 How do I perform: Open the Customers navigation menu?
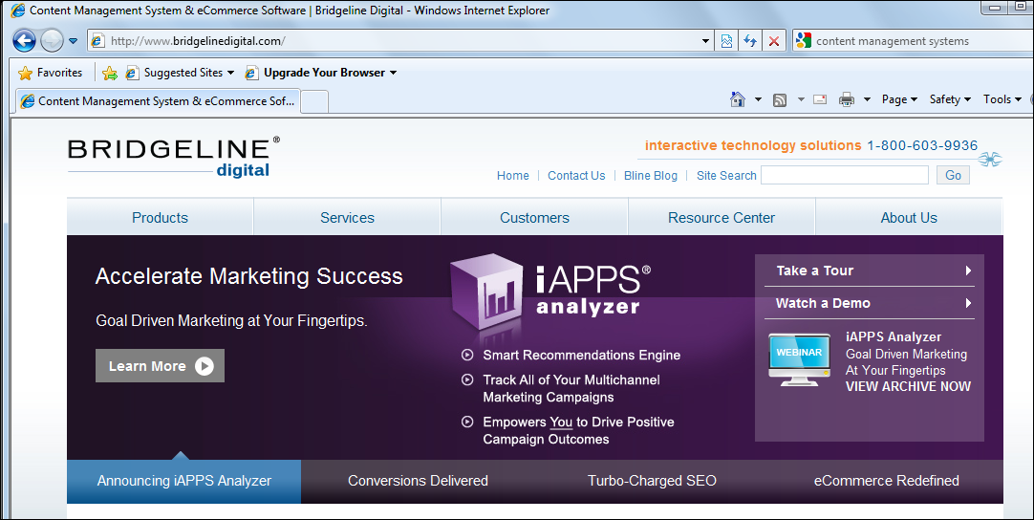click(535, 217)
